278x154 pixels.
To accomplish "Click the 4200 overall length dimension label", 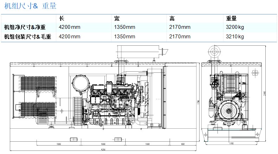I will (103, 150).
